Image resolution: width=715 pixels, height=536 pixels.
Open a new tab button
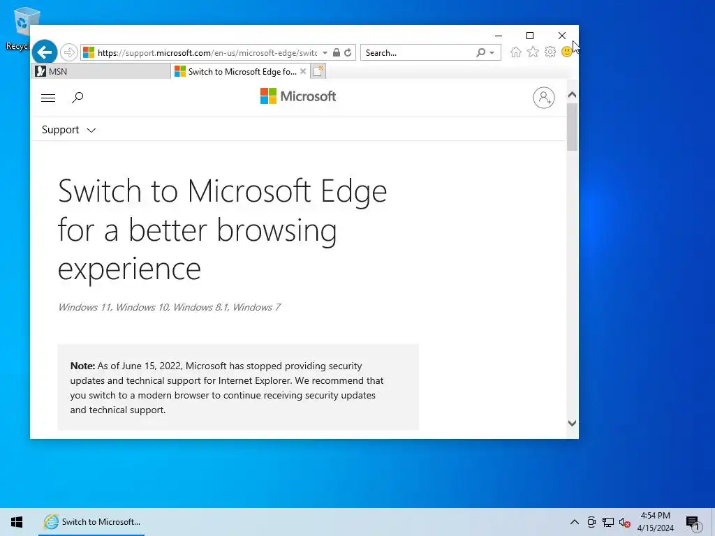click(318, 72)
